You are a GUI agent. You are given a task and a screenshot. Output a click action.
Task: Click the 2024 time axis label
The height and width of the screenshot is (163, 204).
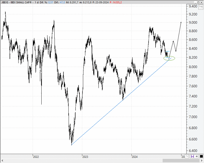[135, 157]
